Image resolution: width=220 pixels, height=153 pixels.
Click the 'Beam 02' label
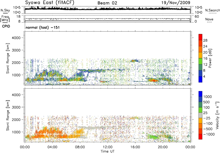pyautogui.click(x=107, y=3)
